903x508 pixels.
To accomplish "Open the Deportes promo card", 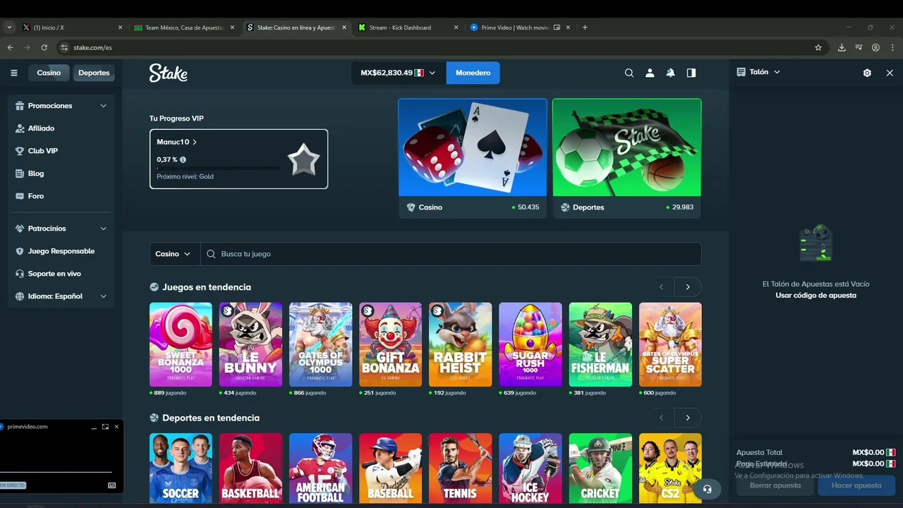I will point(626,158).
